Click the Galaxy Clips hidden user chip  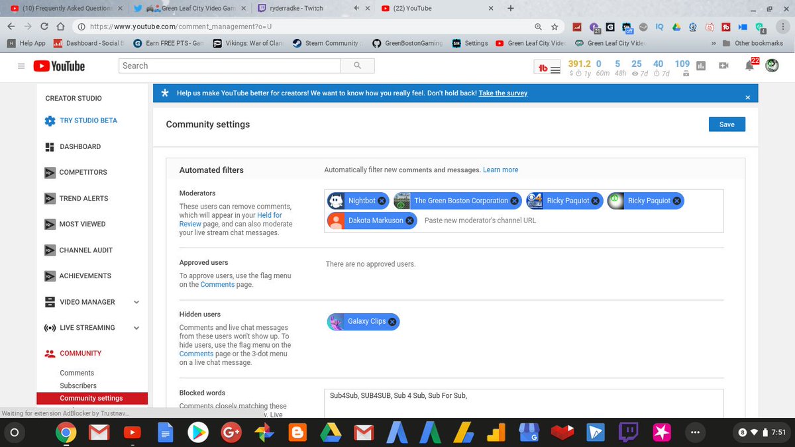[363, 321]
